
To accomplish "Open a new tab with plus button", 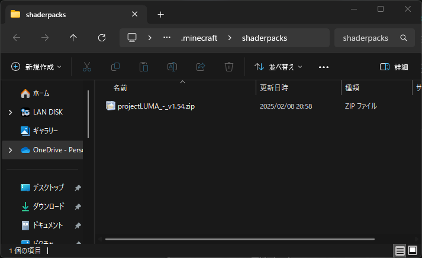I will tap(160, 14).
